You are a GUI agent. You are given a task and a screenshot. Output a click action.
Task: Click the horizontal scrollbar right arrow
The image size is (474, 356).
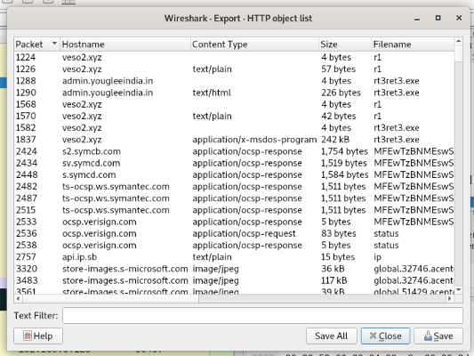[x=450, y=298]
